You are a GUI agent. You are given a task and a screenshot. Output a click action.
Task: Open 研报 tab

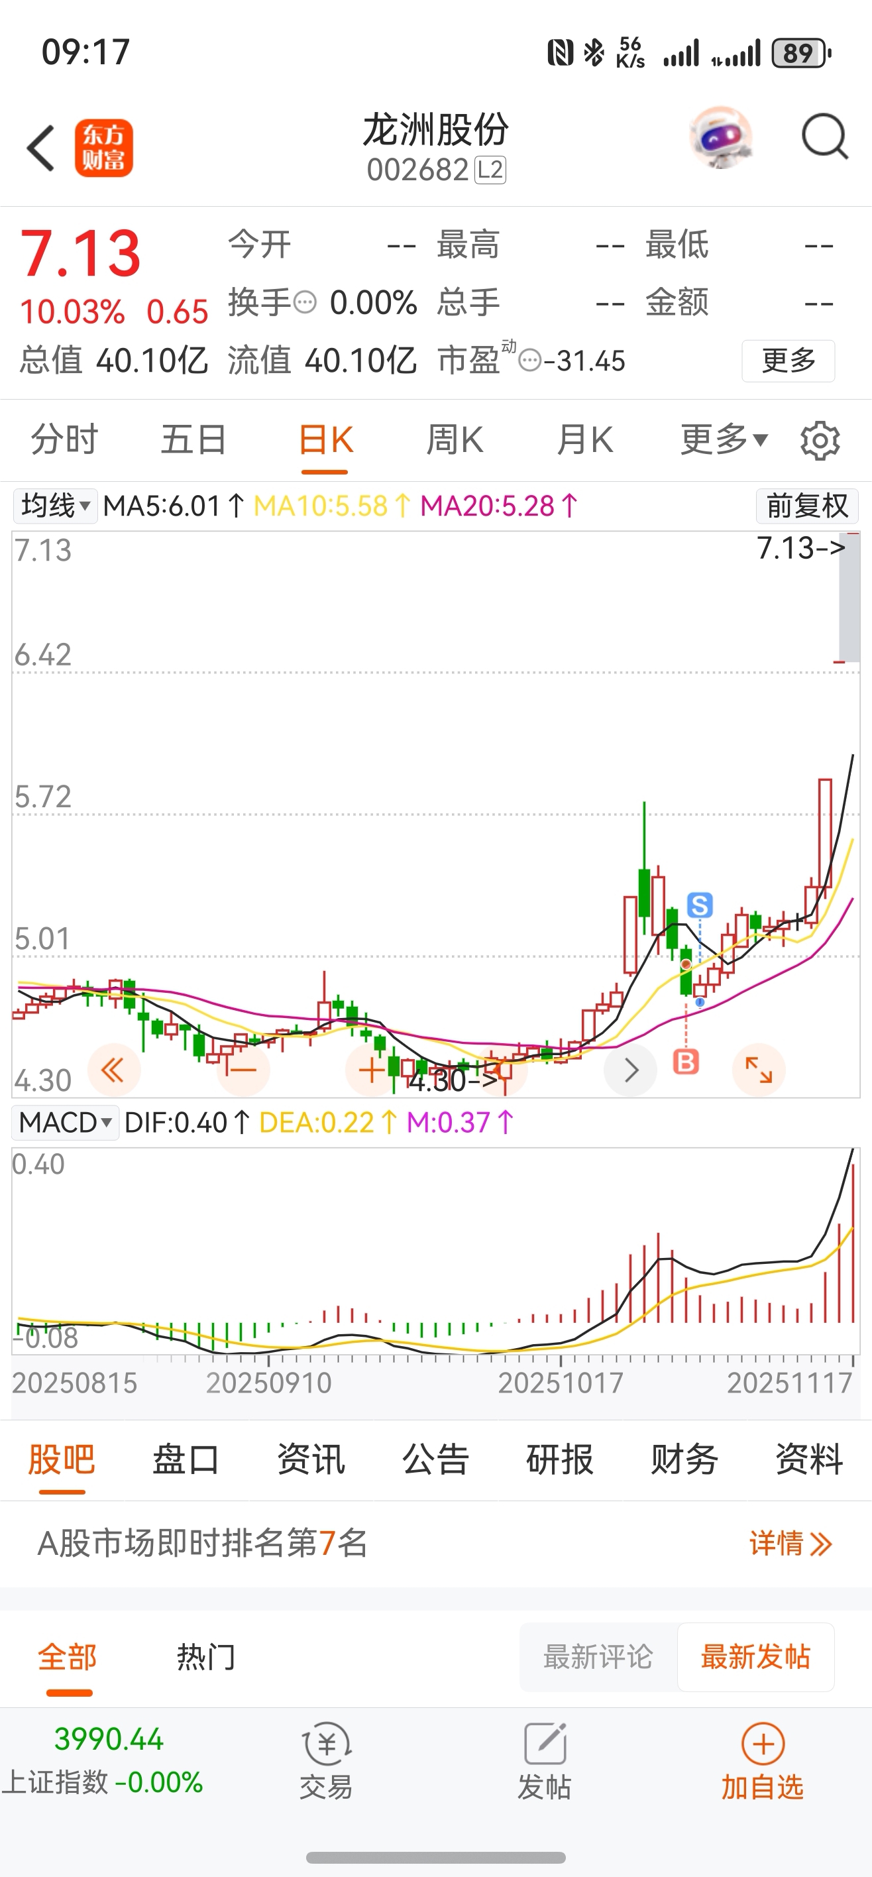(560, 1459)
